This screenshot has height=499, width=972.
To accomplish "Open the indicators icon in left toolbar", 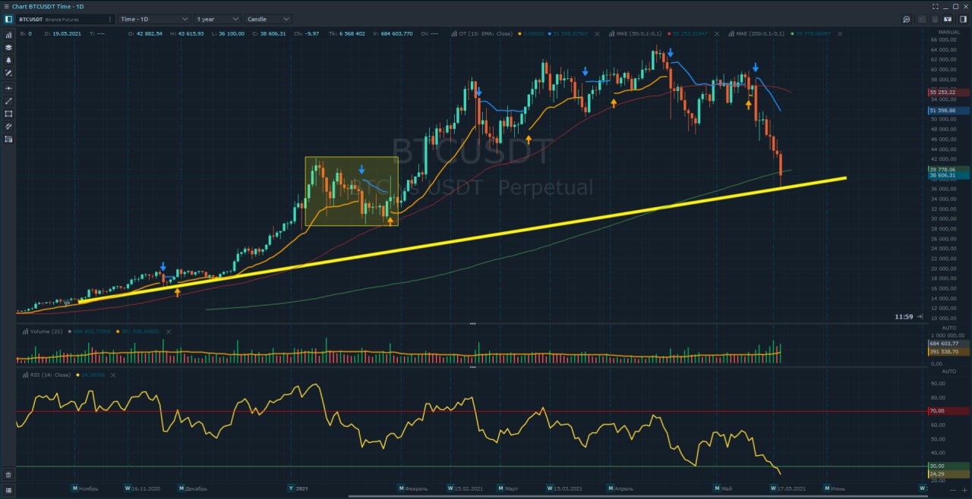I will [8, 35].
